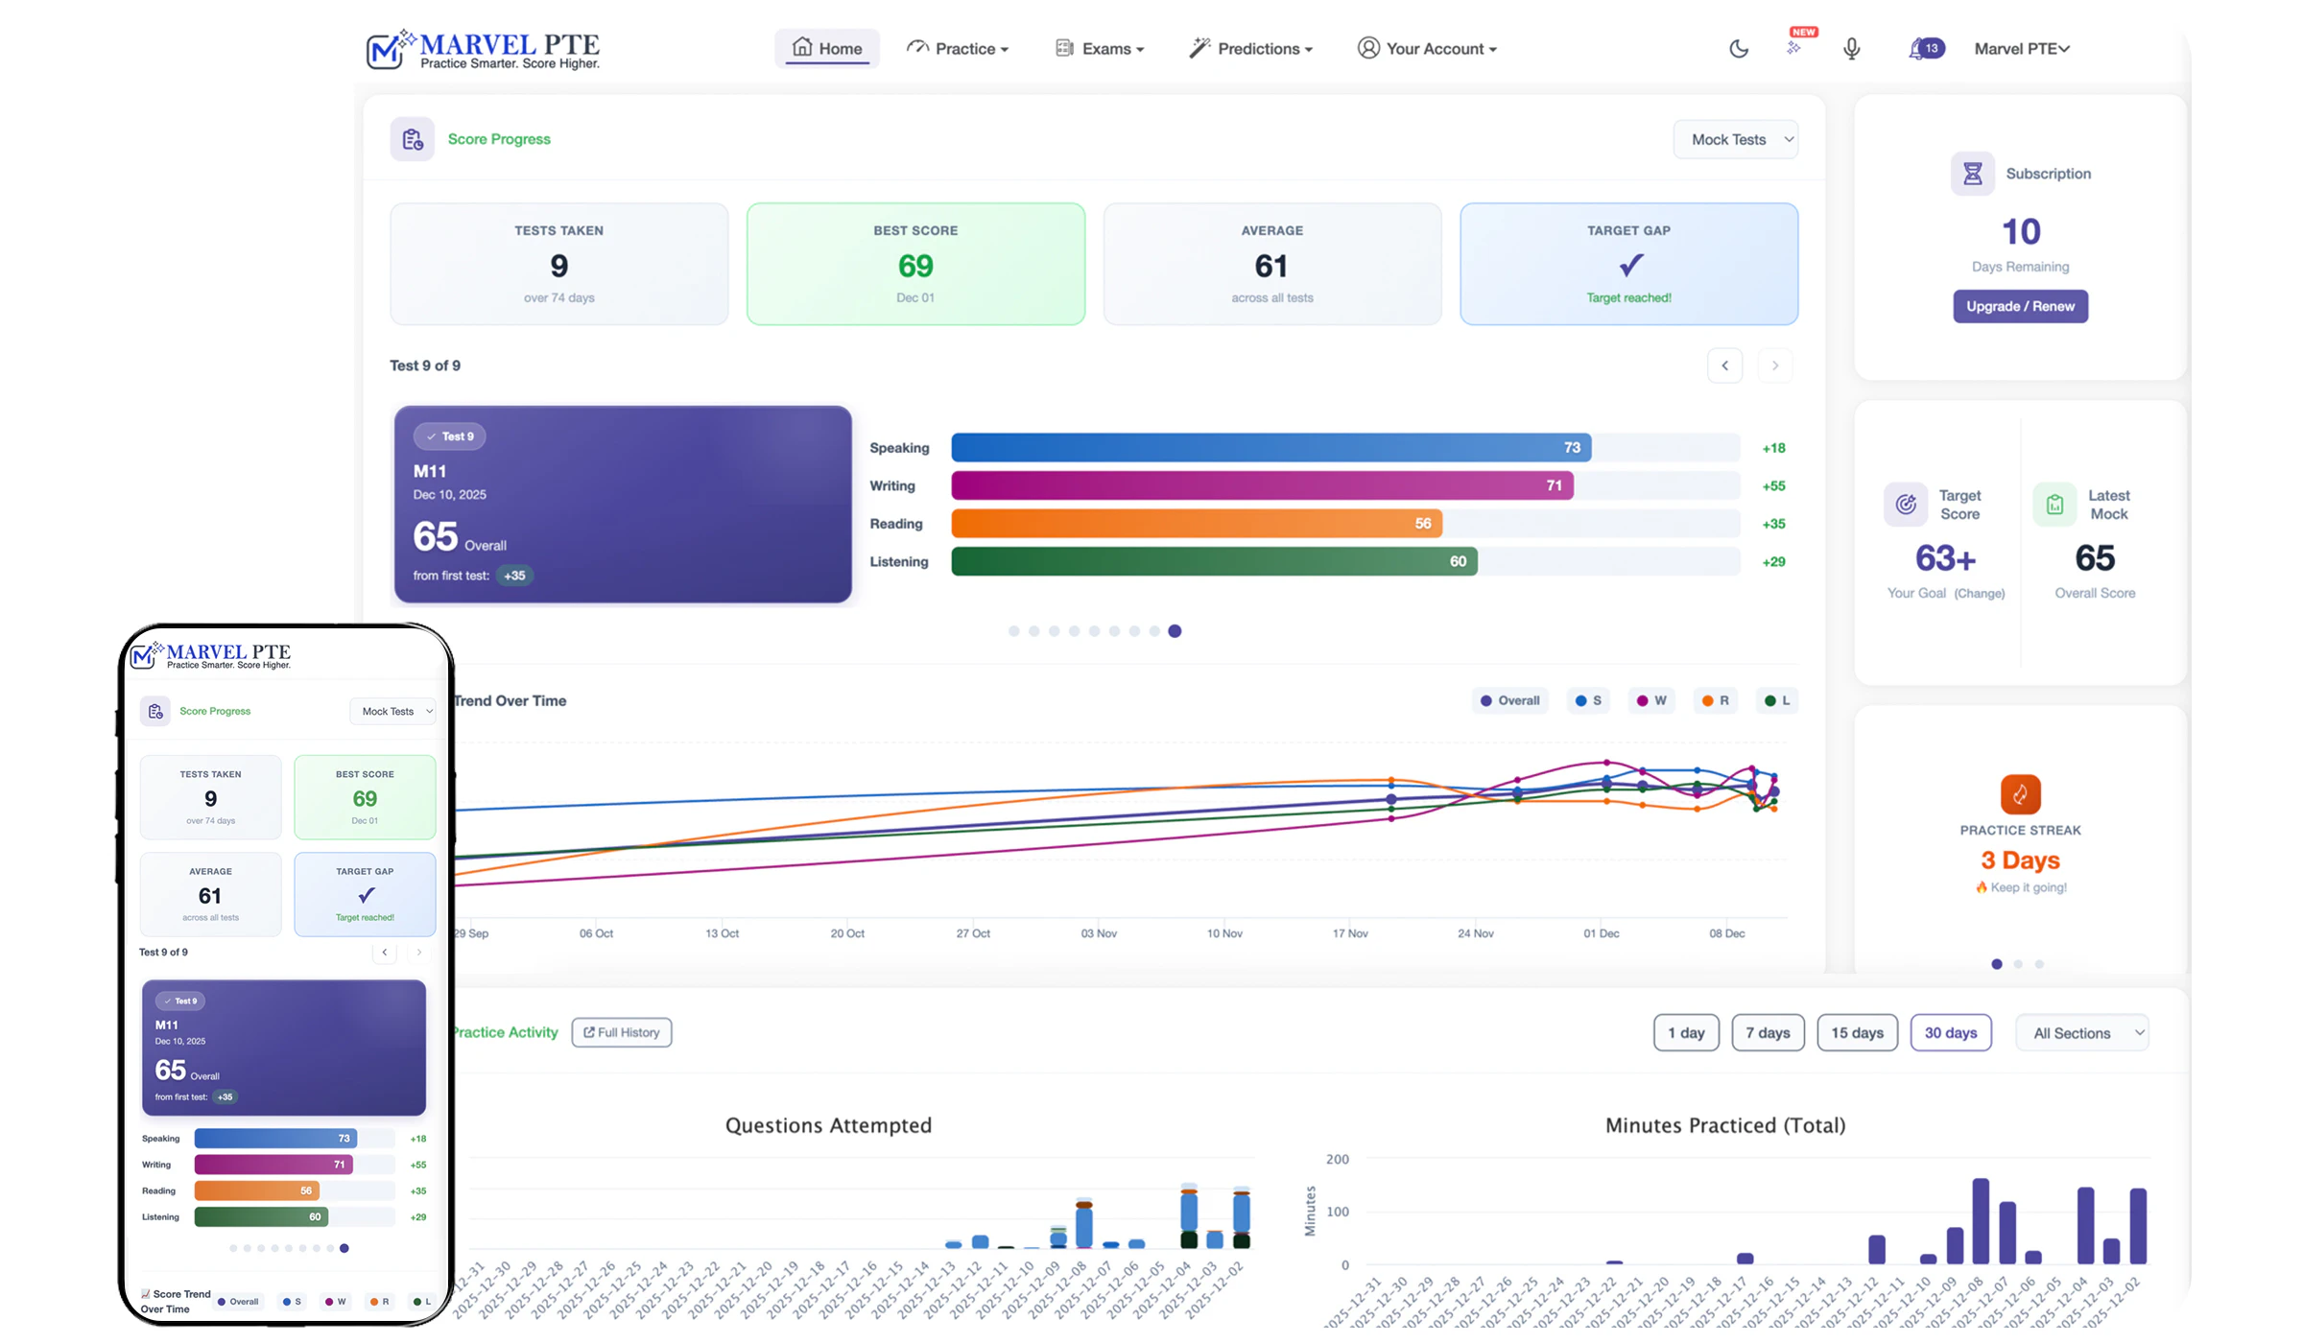
Task: Open the Mock Tests dropdown
Action: pos(1735,140)
